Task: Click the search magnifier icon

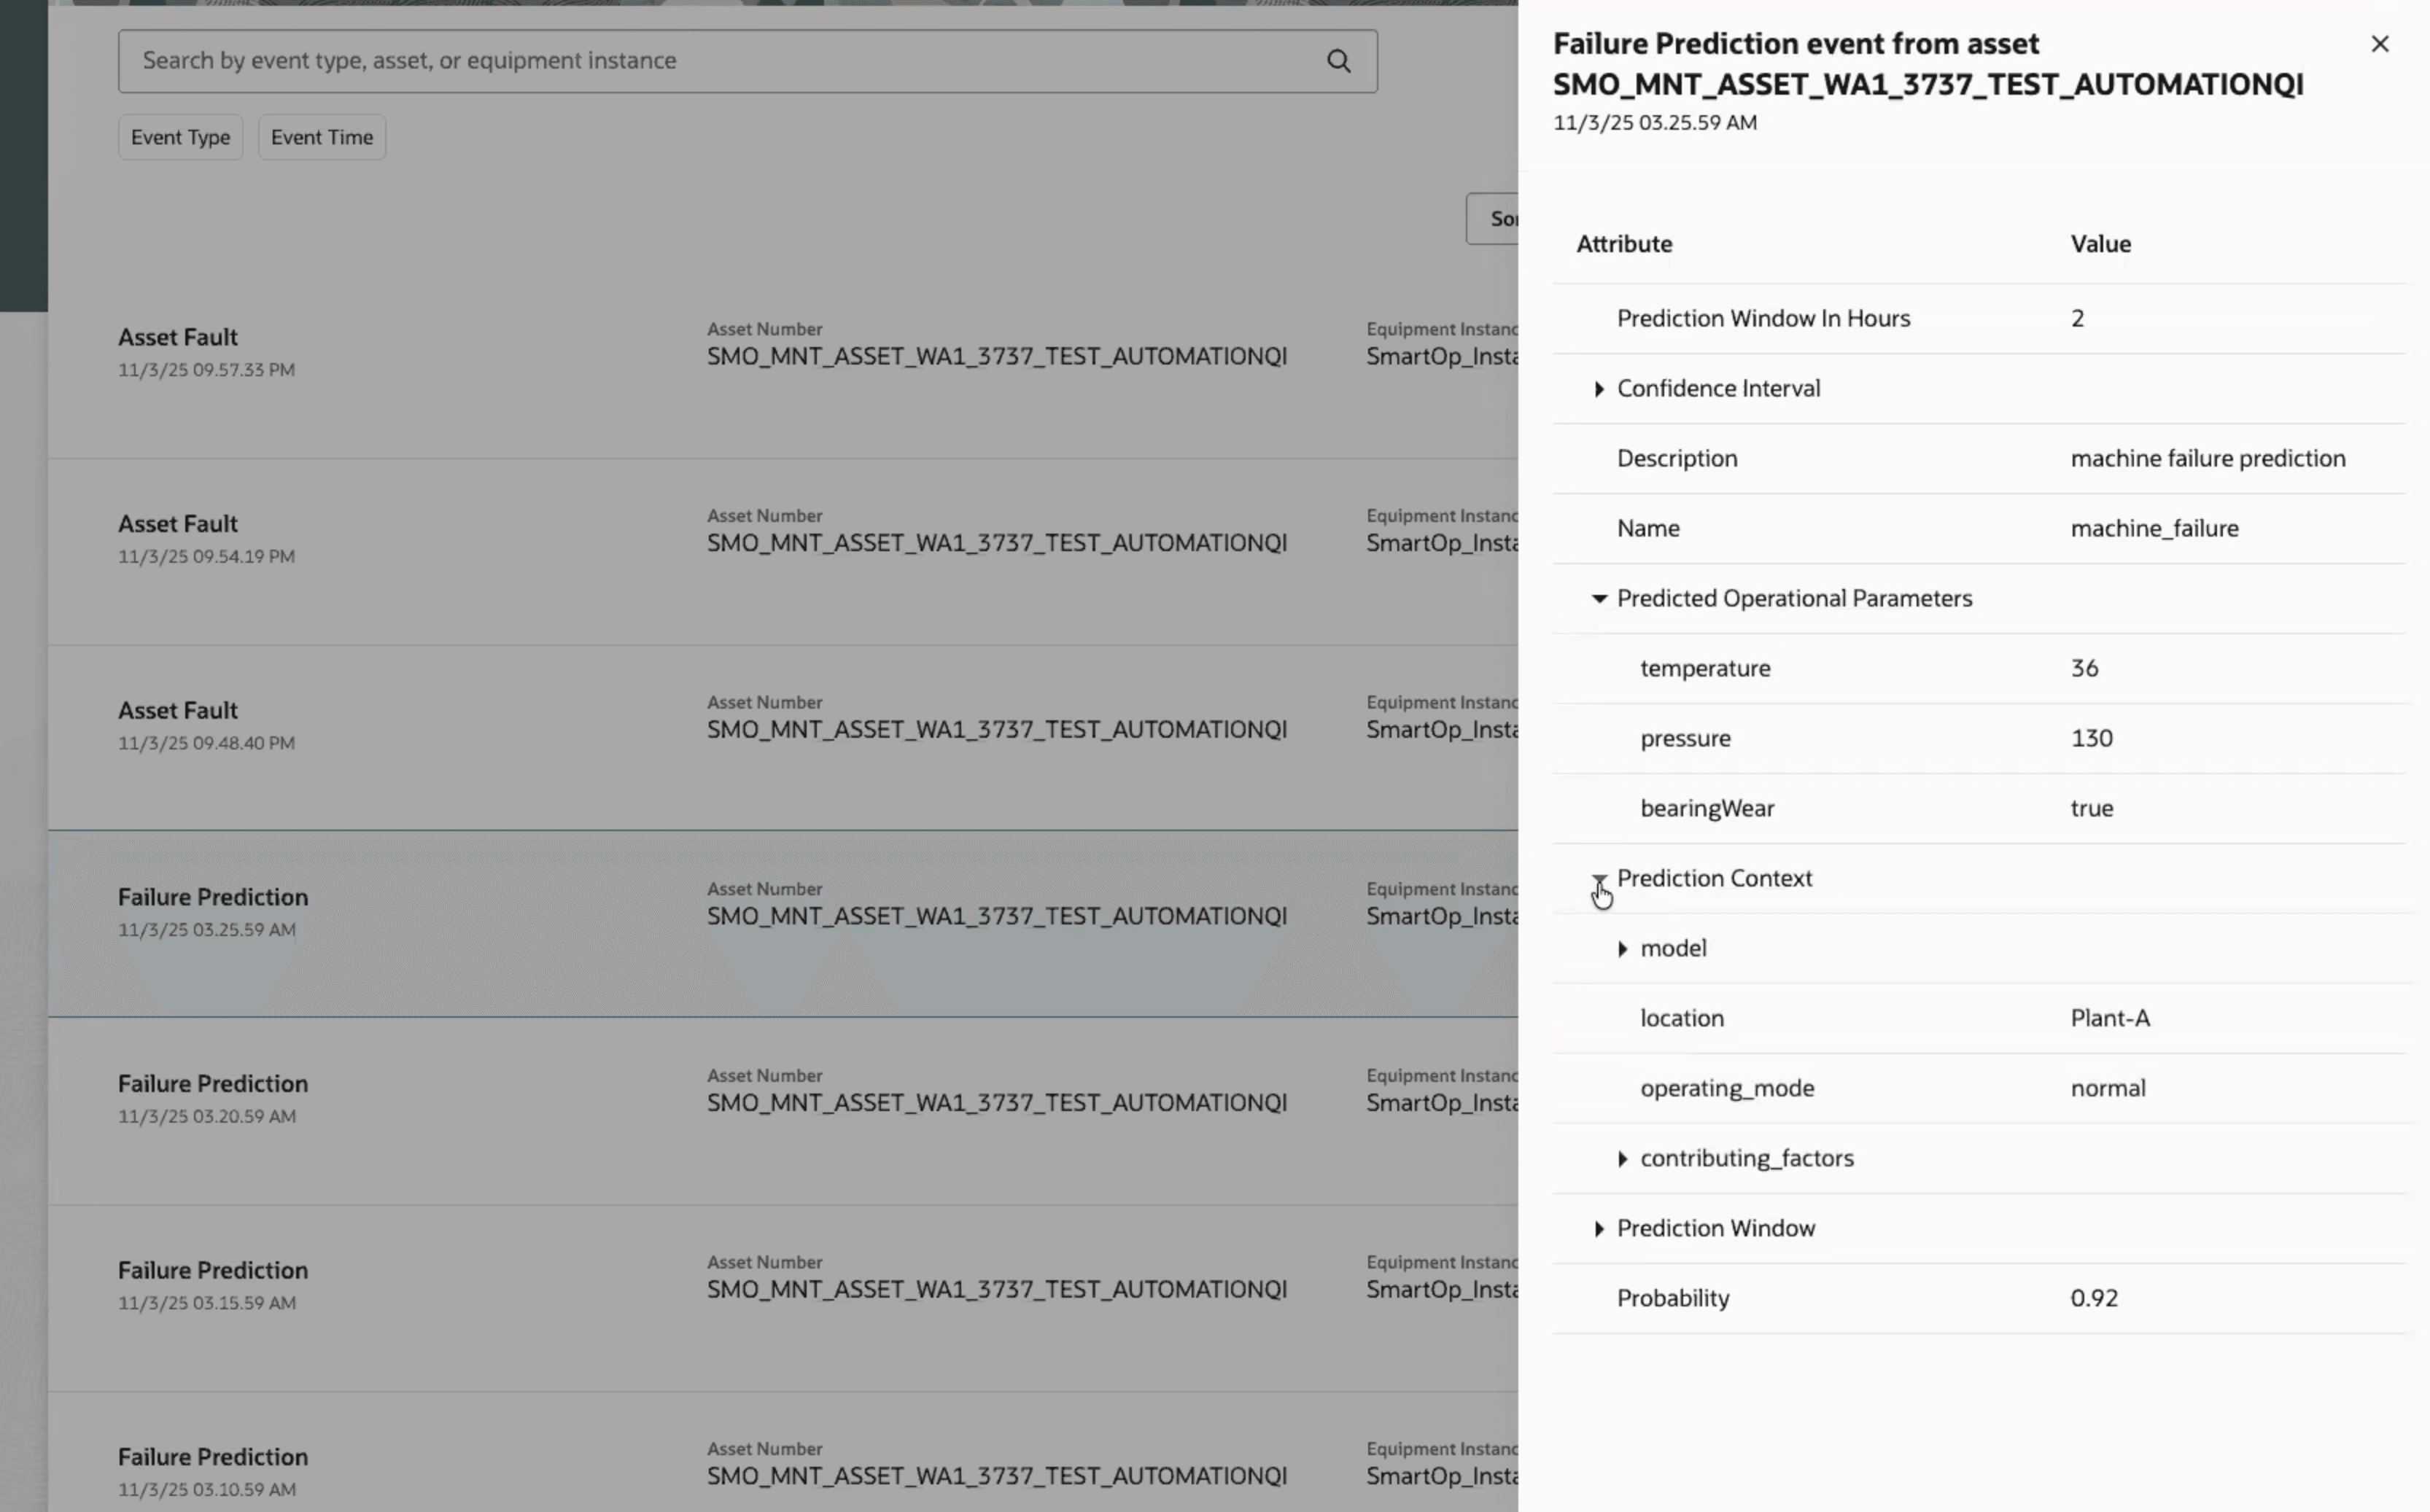Action: (x=1338, y=61)
